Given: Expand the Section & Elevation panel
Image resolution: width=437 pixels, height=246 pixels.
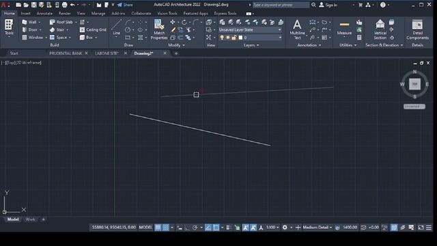Looking at the screenshot, I should pyautogui.click(x=384, y=45).
